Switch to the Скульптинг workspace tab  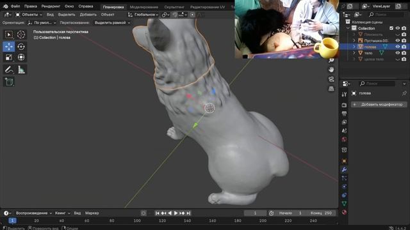point(174,7)
